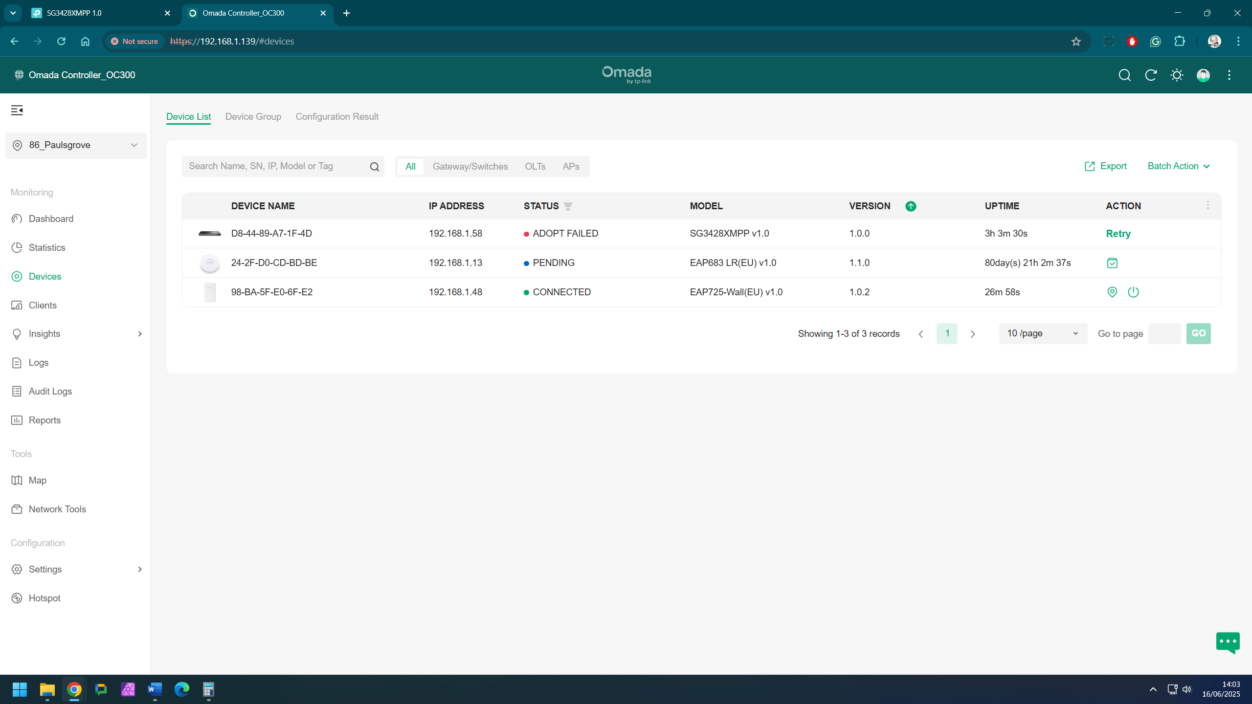Select the Device List tab
The height and width of the screenshot is (704, 1252).
[x=188, y=117]
